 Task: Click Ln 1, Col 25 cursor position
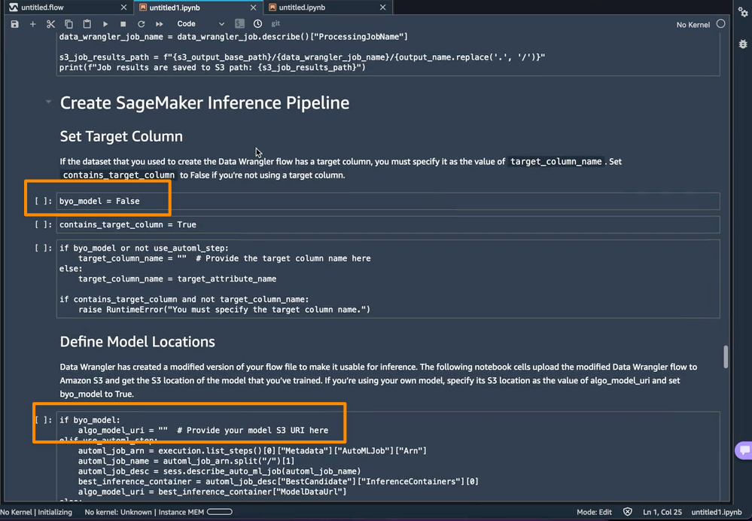pos(662,512)
